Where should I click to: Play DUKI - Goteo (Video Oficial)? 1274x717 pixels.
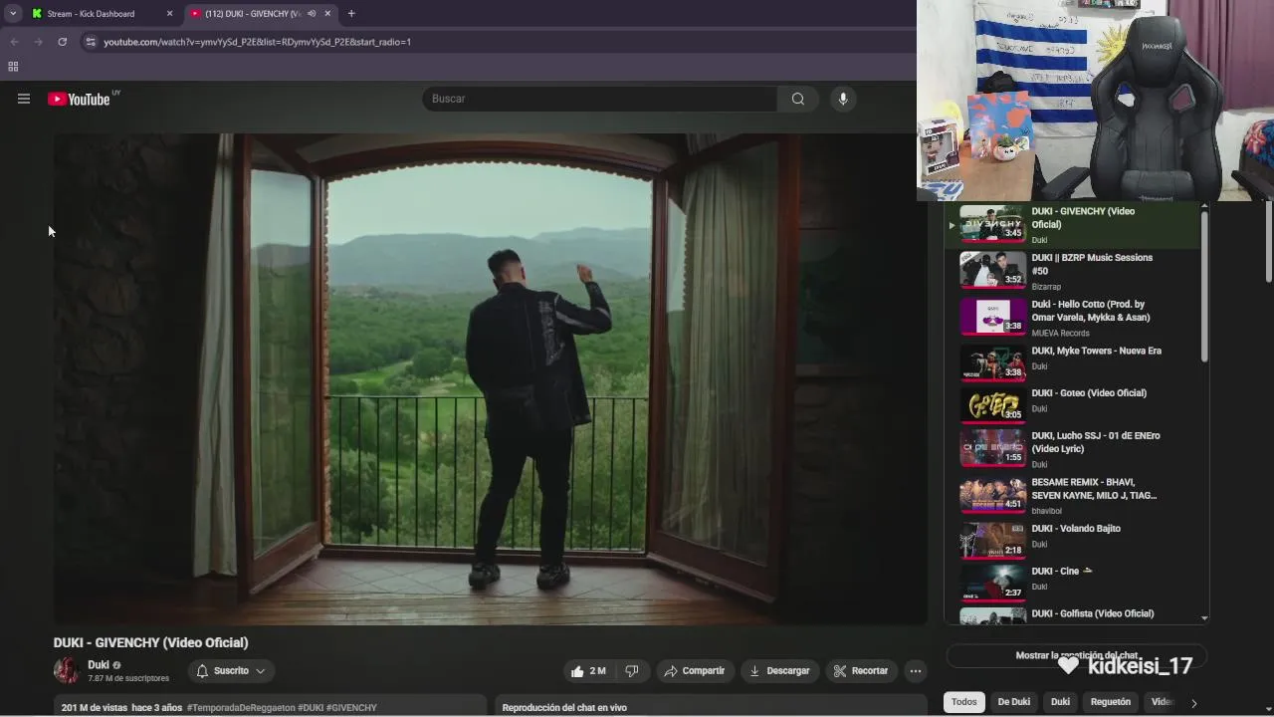click(1072, 406)
